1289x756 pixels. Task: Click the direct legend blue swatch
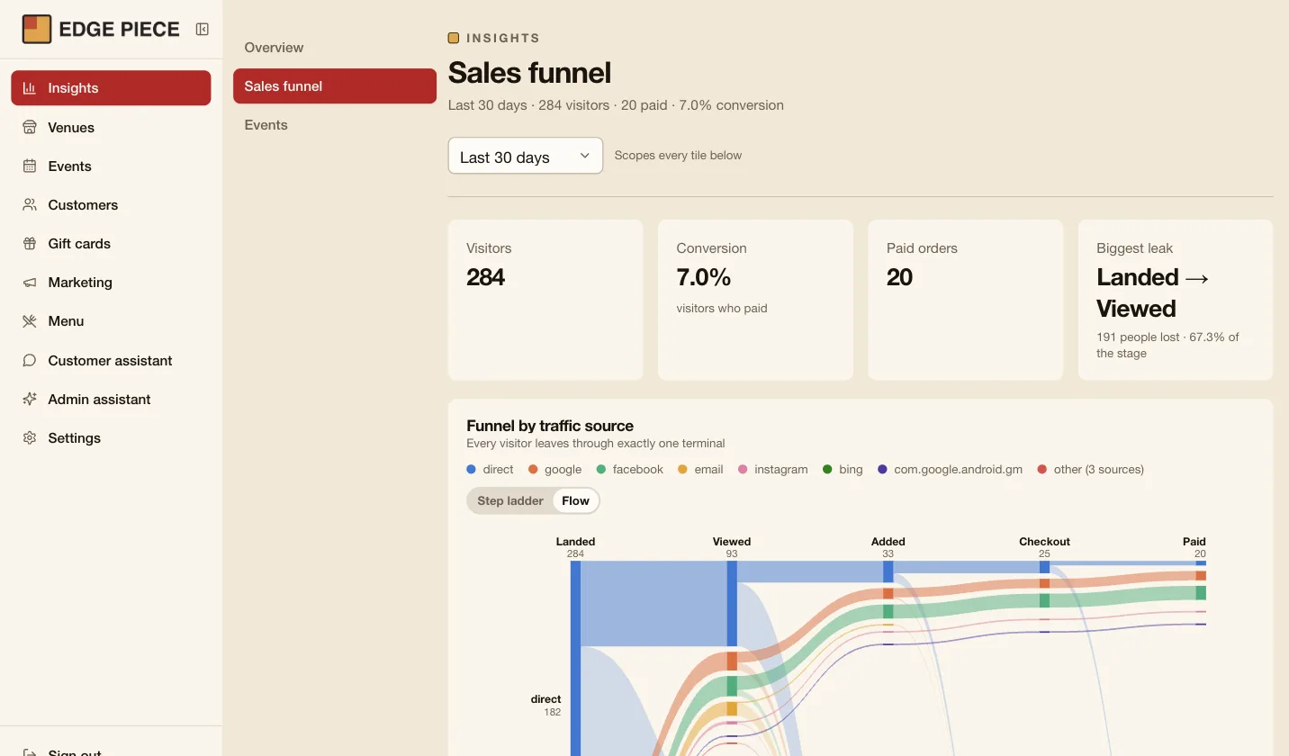click(x=471, y=469)
